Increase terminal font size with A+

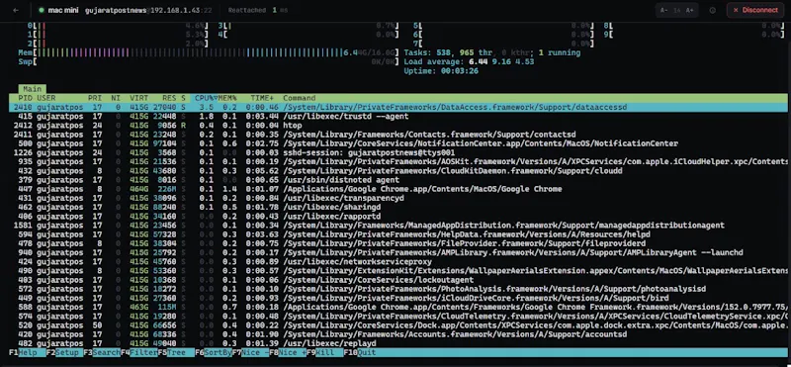(x=689, y=10)
